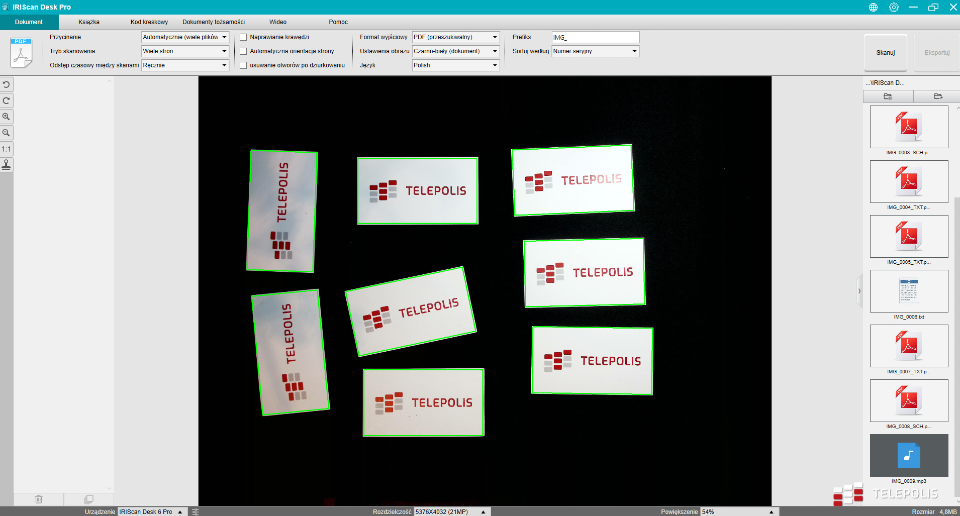
Task: Check usuwanie otworów po dziurkowaniu
Action: pos(243,65)
